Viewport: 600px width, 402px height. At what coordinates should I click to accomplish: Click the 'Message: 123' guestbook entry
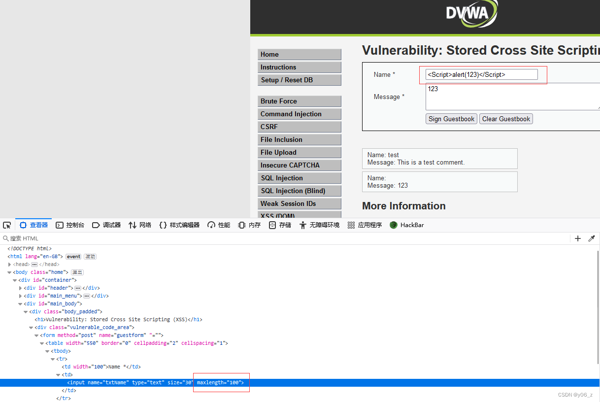click(440, 182)
